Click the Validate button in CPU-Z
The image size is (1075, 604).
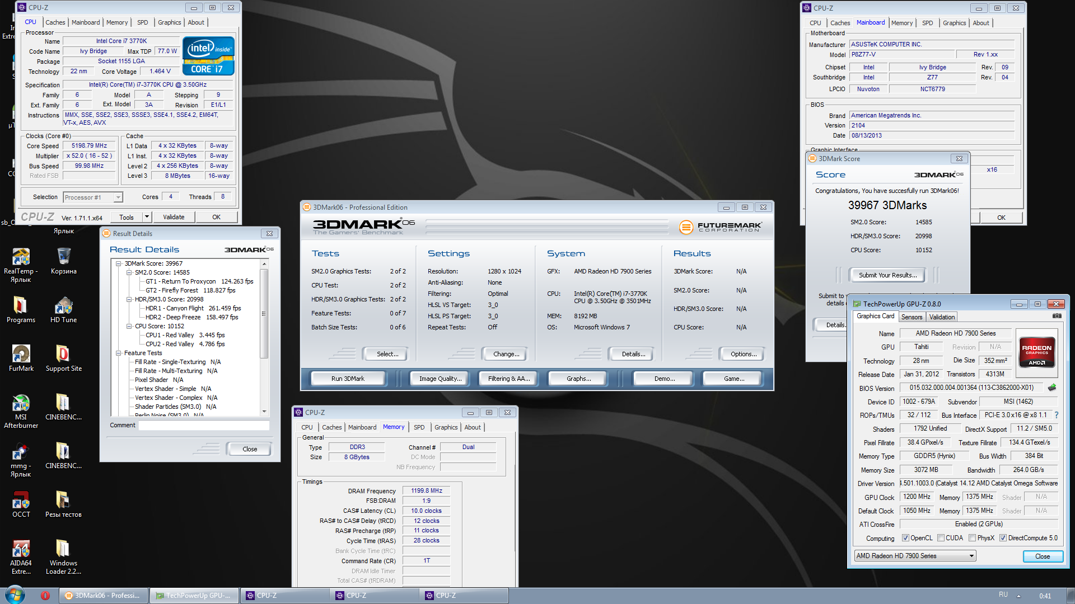(x=174, y=217)
